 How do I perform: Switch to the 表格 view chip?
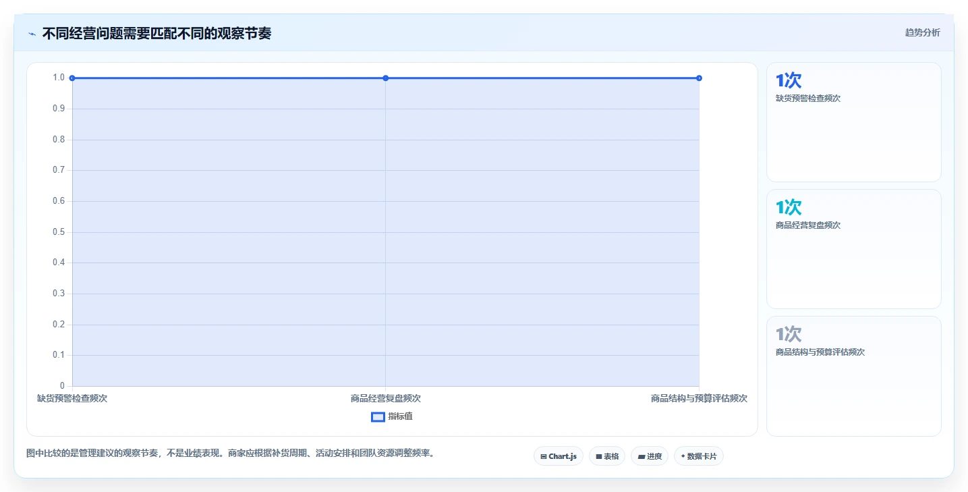pos(607,456)
